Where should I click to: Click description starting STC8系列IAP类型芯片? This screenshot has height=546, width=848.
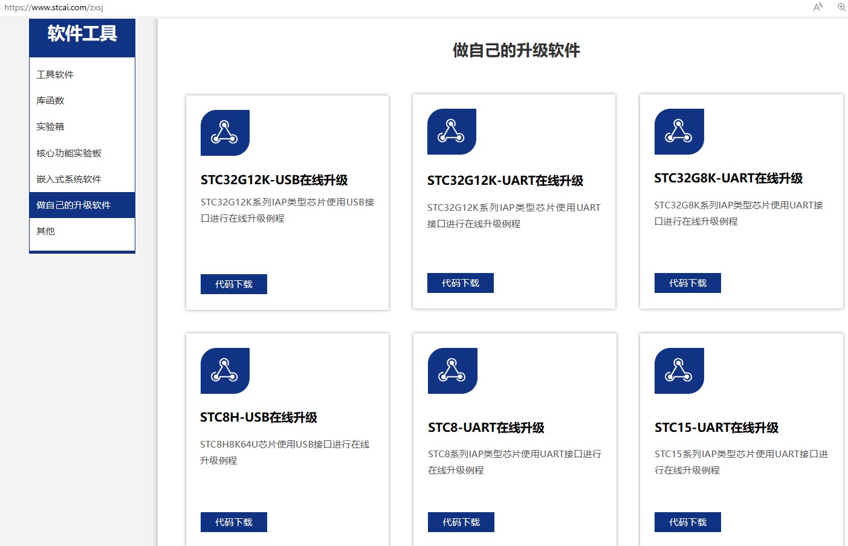point(515,462)
